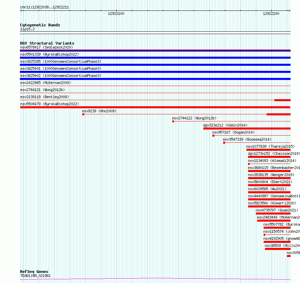Click esv2139118 (Bentley2008) variant label
This screenshot has height=283, width=300.
pyautogui.click(x=44, y=97)
